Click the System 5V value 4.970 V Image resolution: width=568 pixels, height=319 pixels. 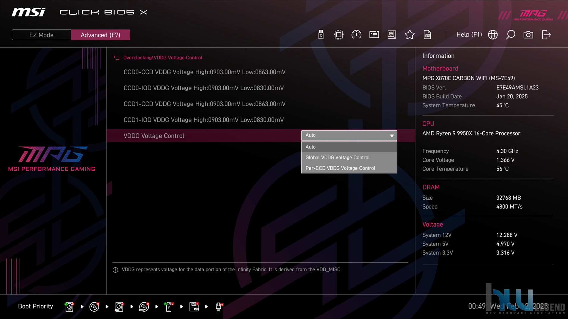tap(505, 244)
